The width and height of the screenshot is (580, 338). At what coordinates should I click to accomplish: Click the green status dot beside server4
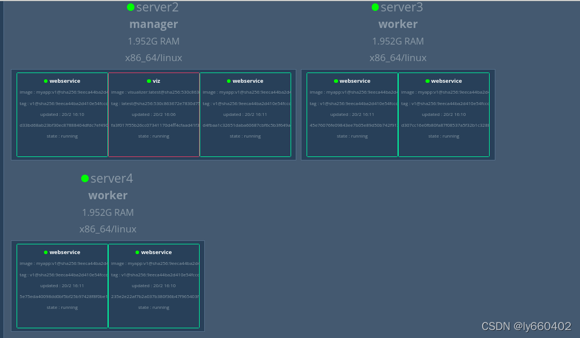(85, 178)
